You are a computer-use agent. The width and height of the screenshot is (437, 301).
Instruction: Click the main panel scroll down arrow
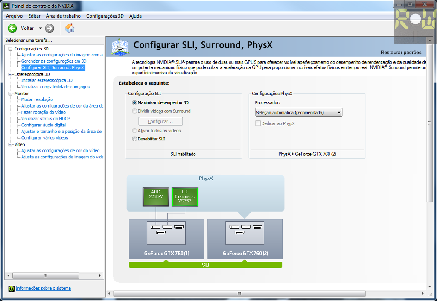429,287
